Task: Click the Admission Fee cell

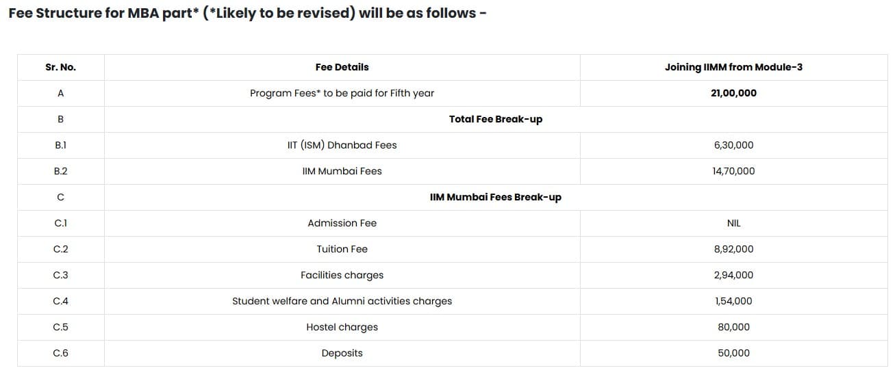Action: click(x=342, y=223)
